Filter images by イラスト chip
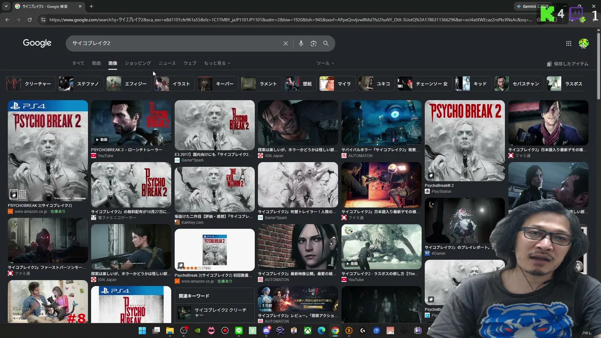 point(174,84)
